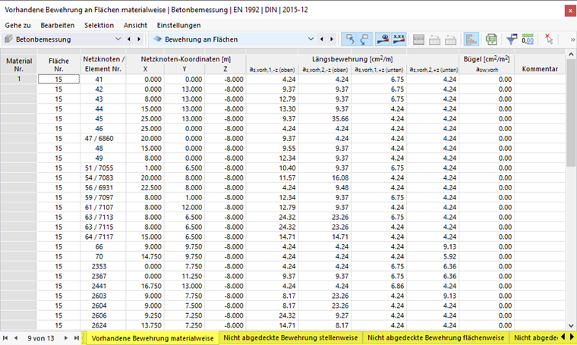Click node cell 2624
The width and height of the screenshot is (577, 345).
pyautogui.click(x=99, y=325)
